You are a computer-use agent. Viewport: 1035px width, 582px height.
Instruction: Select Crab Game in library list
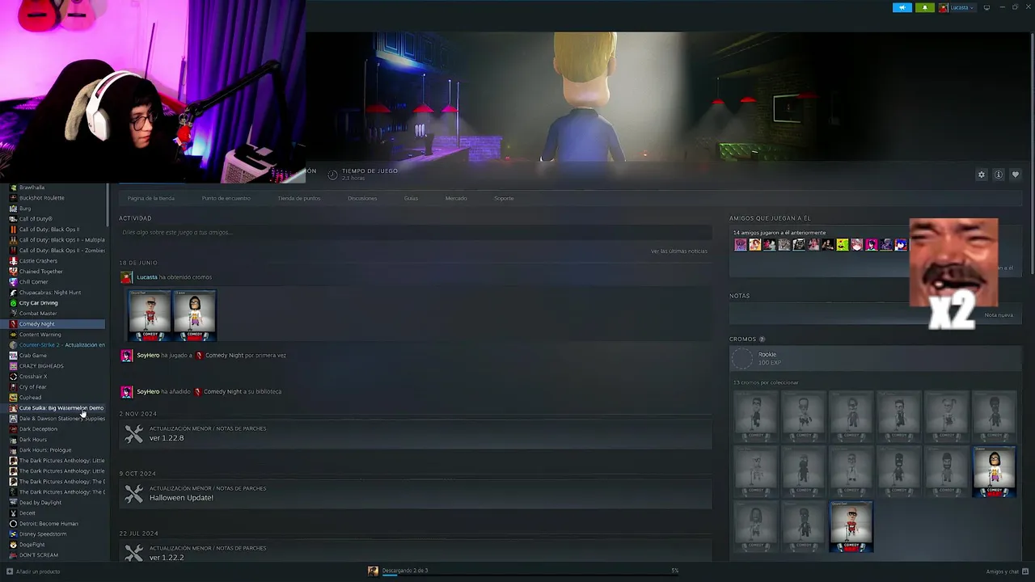[33, 356]
